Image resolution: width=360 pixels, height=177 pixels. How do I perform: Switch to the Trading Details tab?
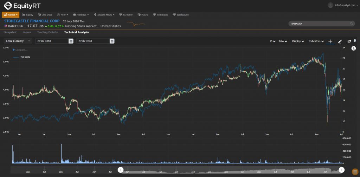pyautogui.click(x=47, y=32)
